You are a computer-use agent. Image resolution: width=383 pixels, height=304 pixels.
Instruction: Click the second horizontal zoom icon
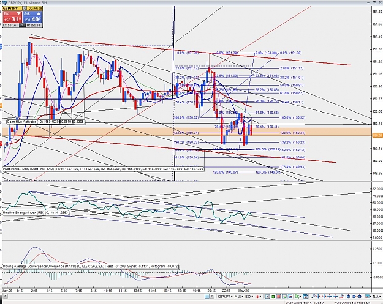324,297
